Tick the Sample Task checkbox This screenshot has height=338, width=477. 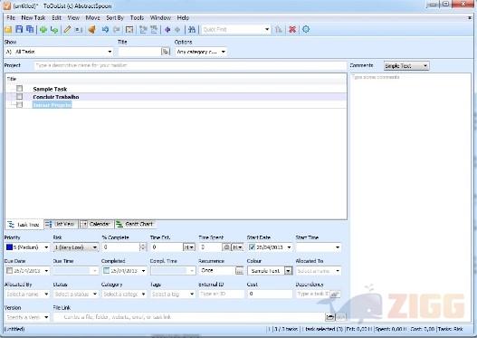(20, 88)
